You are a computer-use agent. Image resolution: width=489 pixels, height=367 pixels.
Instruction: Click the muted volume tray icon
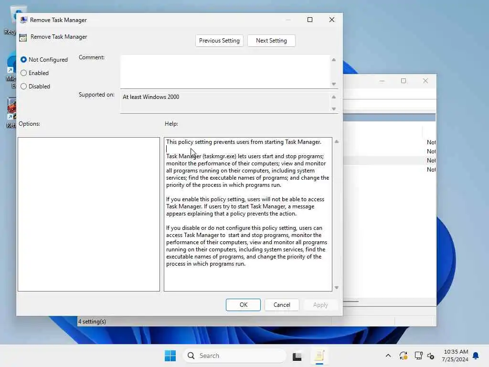click(x=431, y=356)
